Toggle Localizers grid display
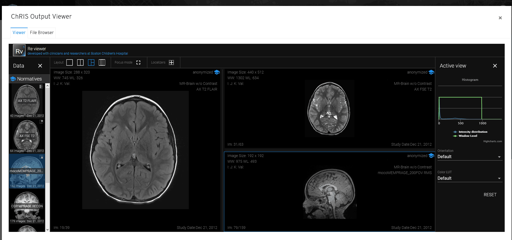Image resolution: width=512 pixels, height=240 pixels. [171, 62]
